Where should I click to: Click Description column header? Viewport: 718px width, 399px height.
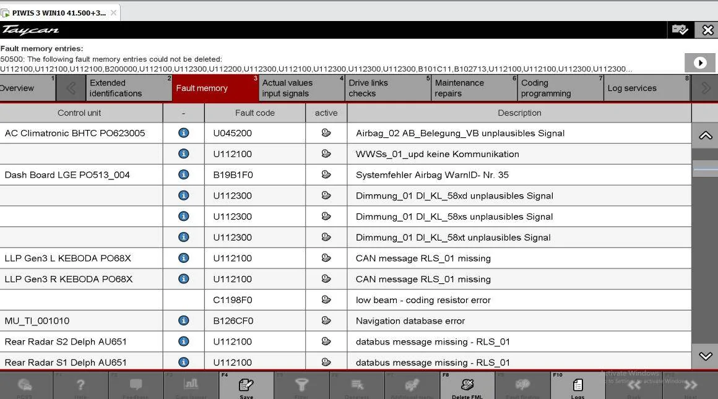[x=519, y=113]
